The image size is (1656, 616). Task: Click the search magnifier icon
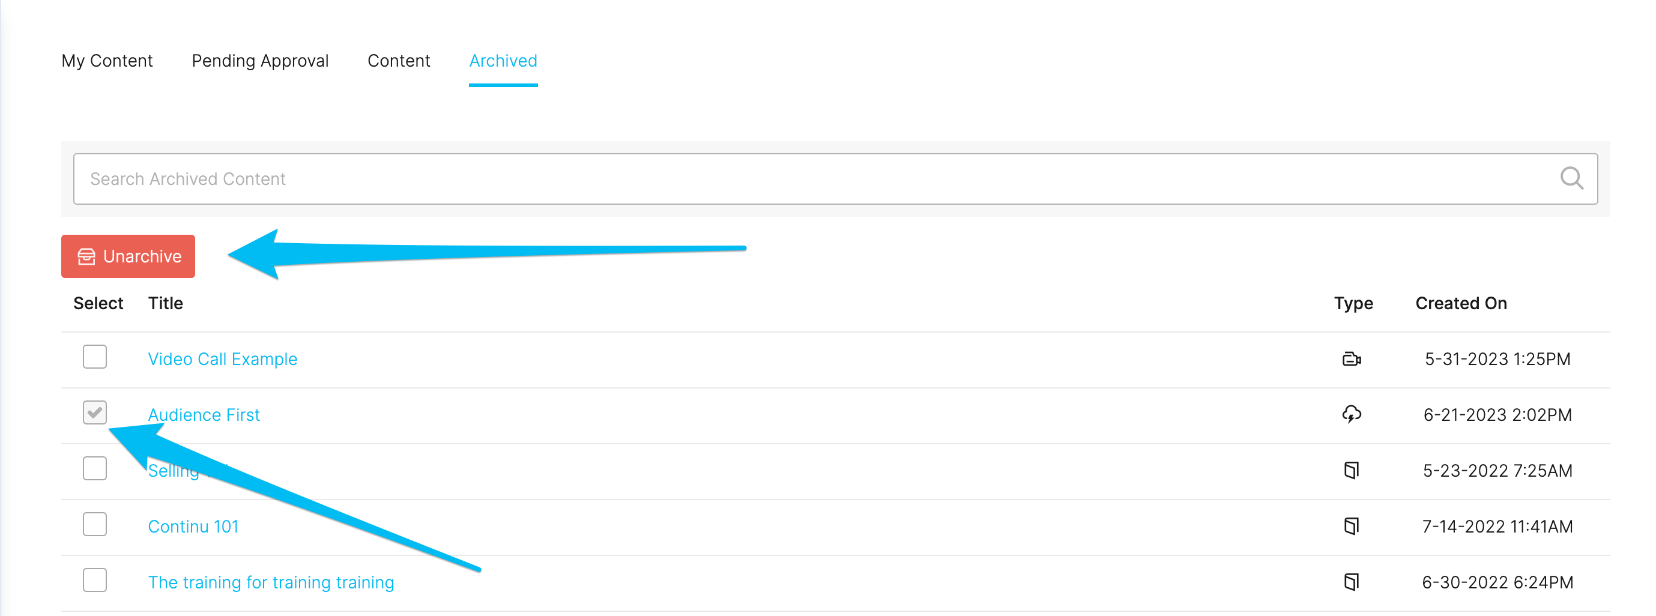click(x=1571, y=178)
